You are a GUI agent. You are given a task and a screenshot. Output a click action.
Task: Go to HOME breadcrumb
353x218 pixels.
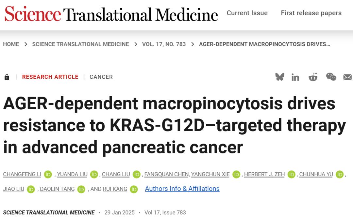[x=11, y=44]
